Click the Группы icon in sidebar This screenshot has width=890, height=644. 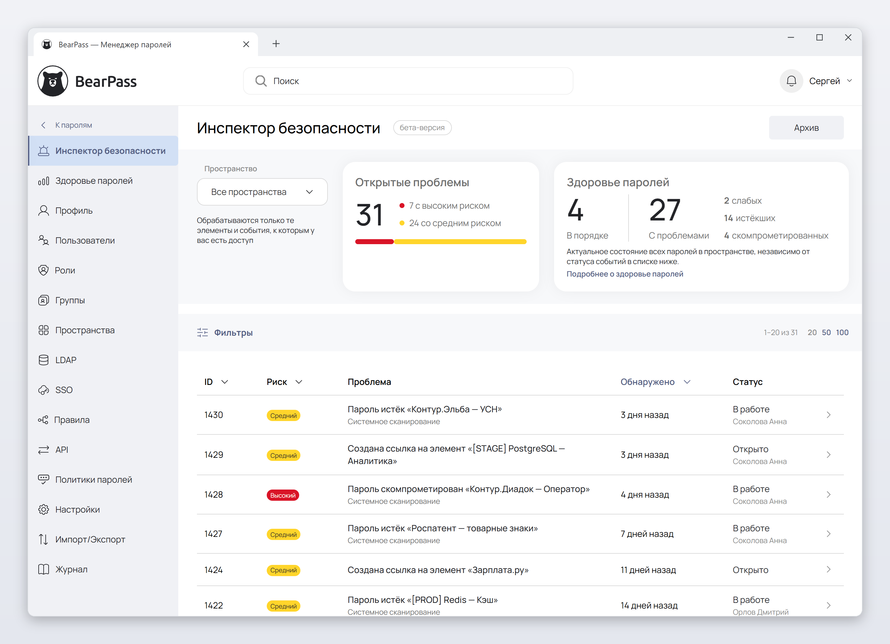pyautogui.click(x=44, y=301)
